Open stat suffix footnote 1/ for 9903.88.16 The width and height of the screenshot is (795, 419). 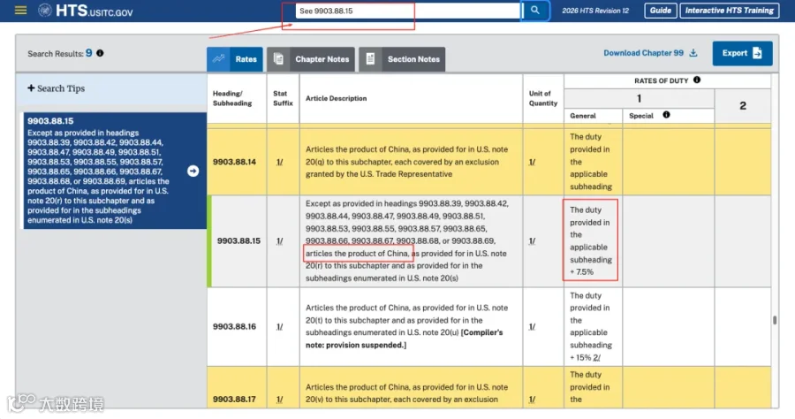pos(279,327)
